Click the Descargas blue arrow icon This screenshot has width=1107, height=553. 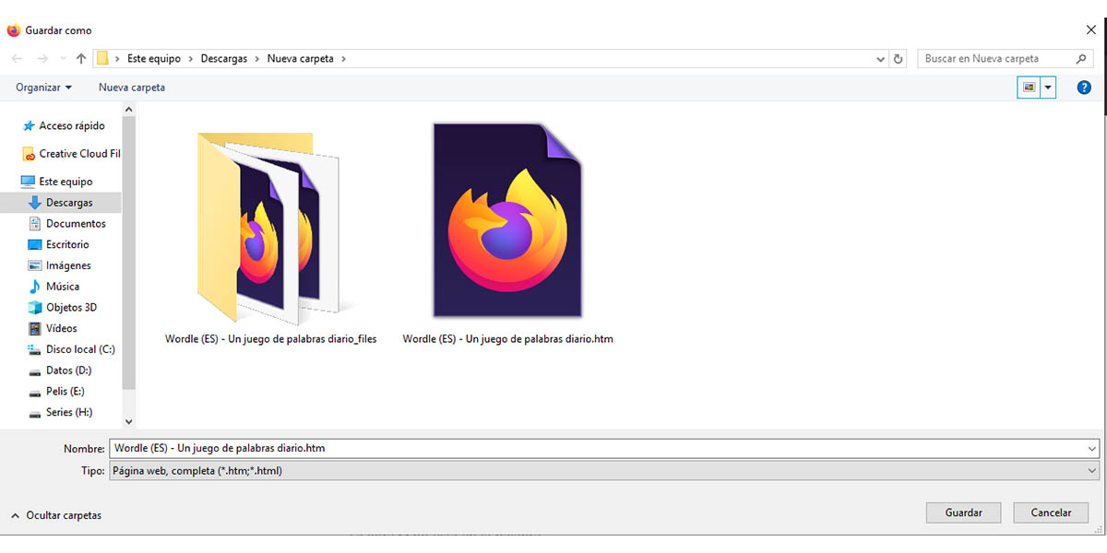pos(35,203)
